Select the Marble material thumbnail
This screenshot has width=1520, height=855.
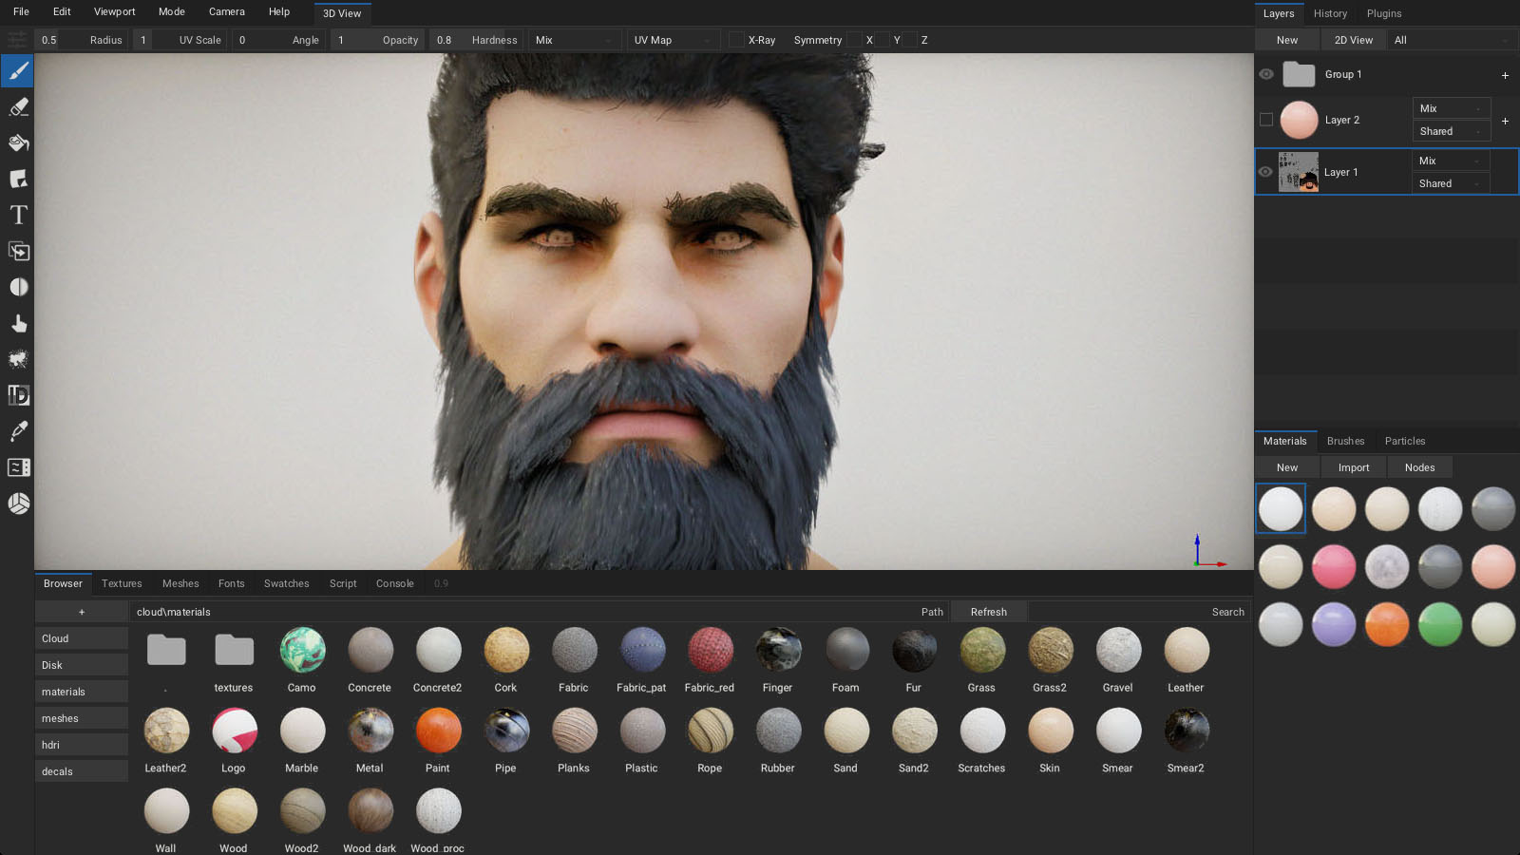click(302, 731)
